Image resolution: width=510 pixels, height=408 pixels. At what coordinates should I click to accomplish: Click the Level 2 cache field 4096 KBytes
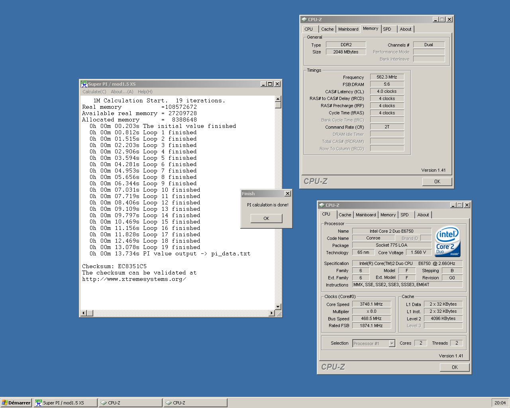[x=443, y=318]
